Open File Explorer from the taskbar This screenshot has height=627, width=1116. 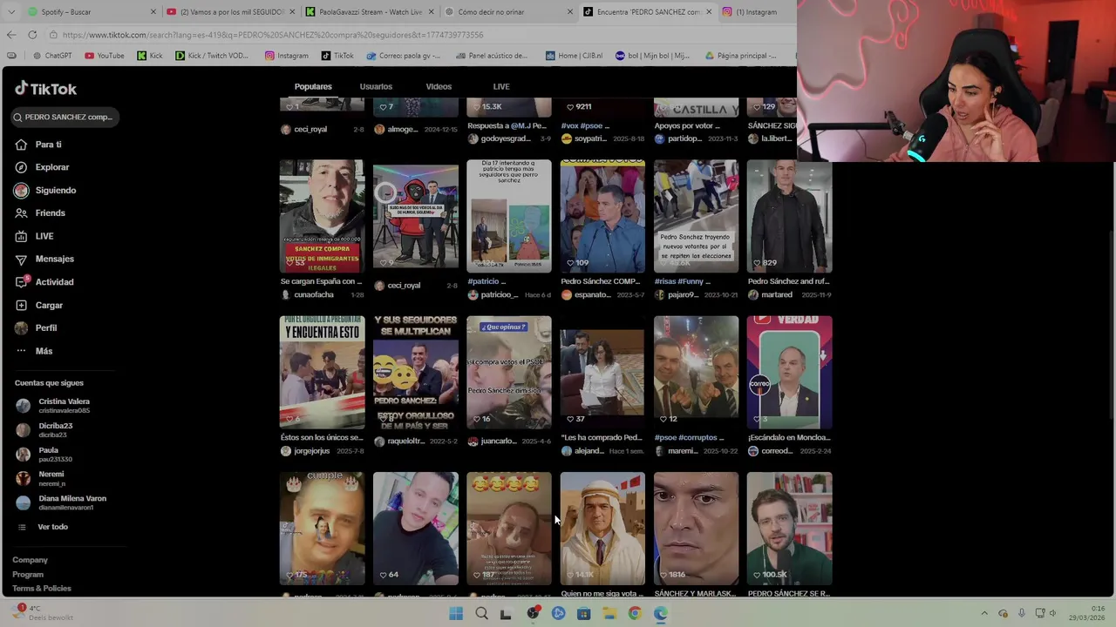[x=609, y=614]
